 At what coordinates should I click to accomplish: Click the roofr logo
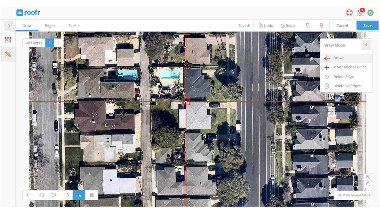(x=28, y=12)
